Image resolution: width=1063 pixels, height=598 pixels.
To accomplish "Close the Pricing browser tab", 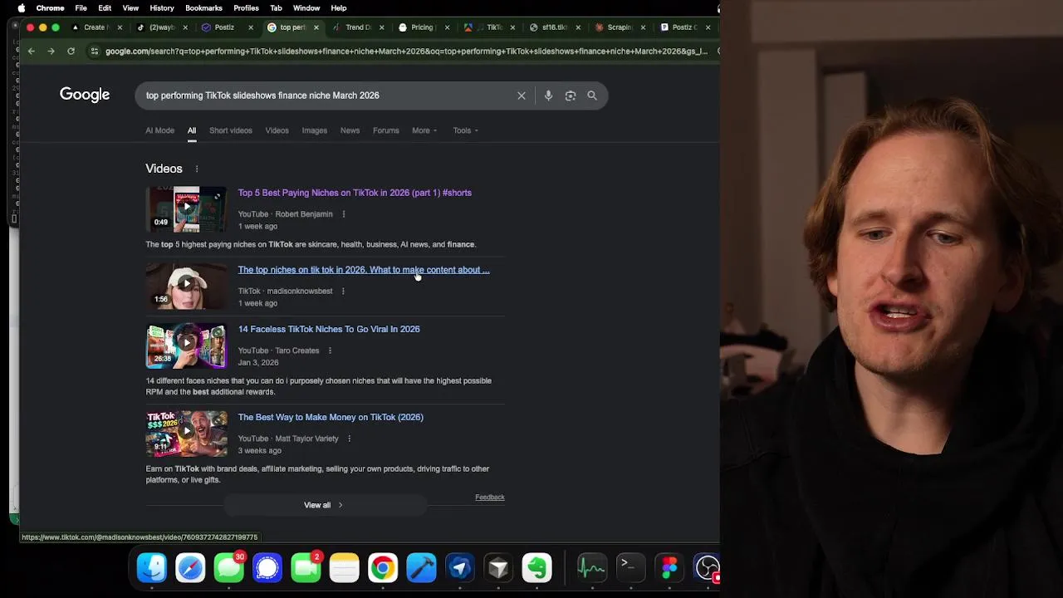I will point(448,27).
